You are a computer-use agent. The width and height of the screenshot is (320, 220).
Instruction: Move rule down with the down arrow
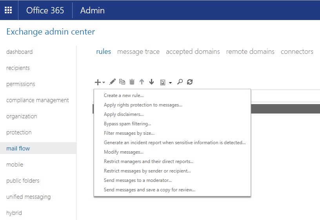151,82
